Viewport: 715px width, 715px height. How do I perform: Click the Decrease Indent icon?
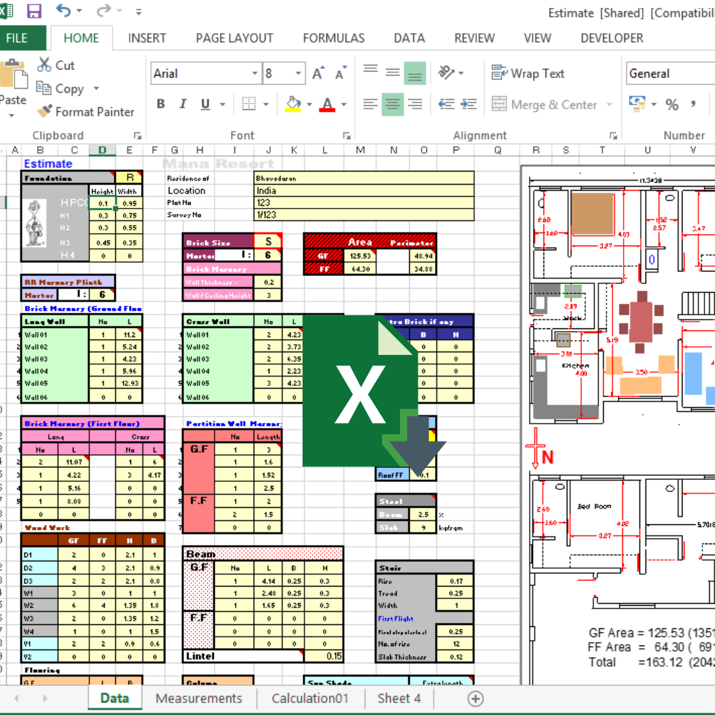pyautogui.click(x=446, y=105)
